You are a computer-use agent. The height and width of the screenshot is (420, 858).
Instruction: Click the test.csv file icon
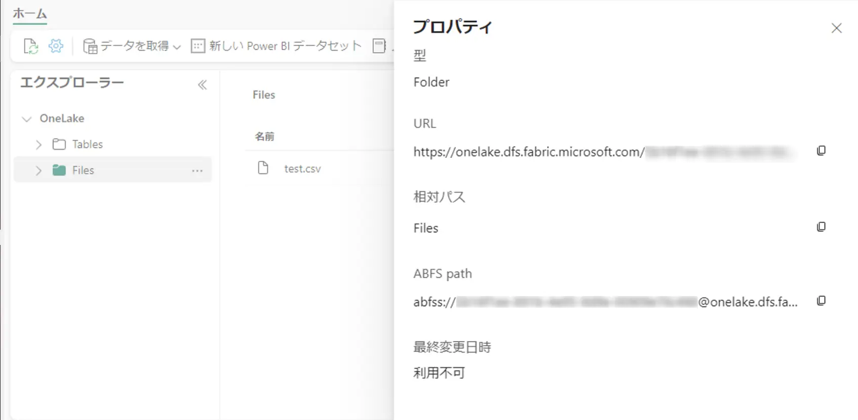tap(263, 167)
